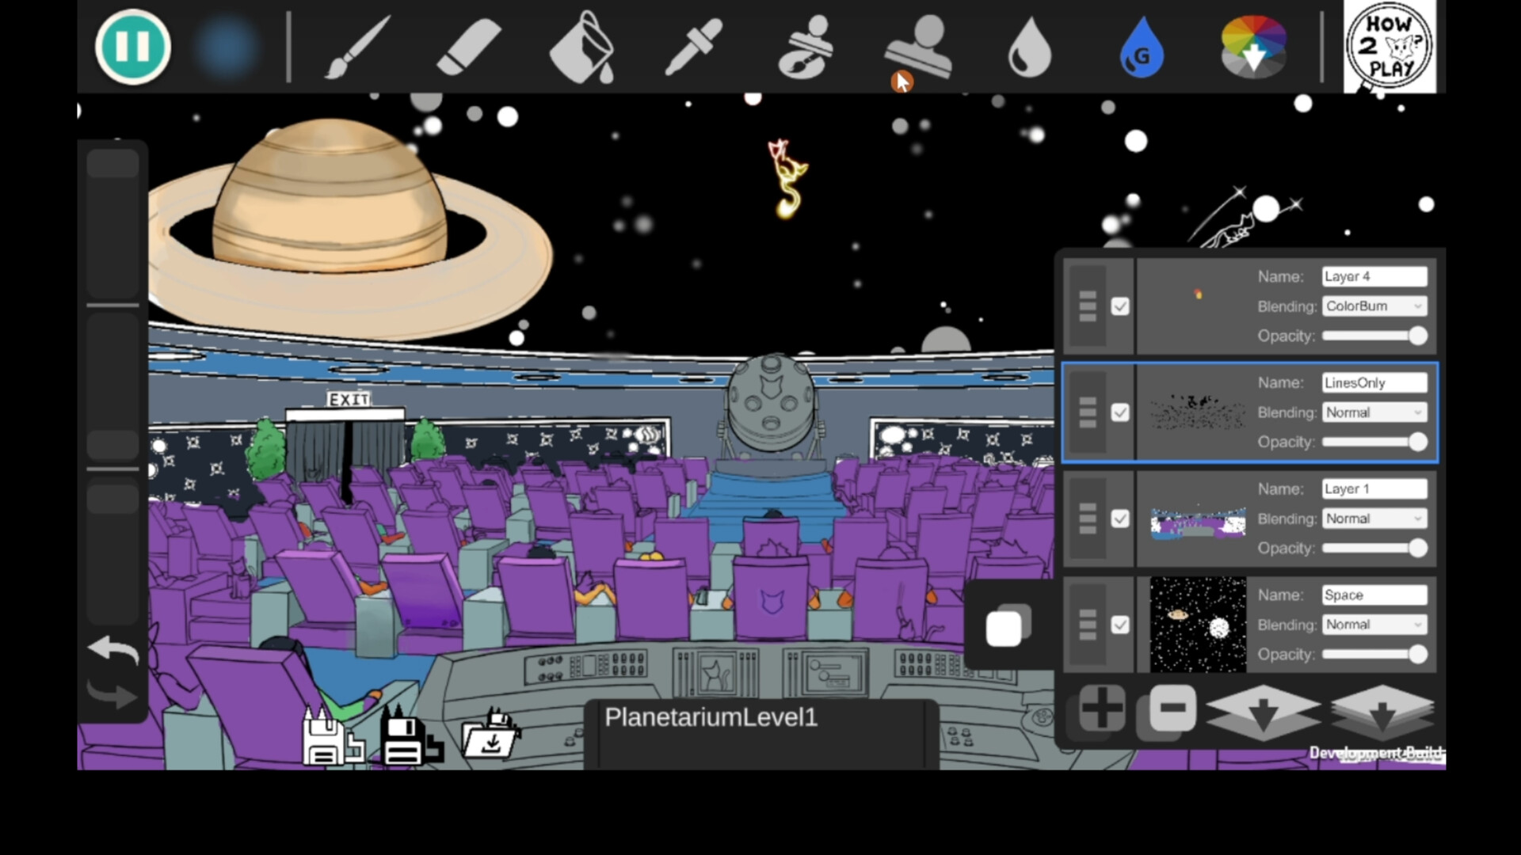Delete a layer with the minus button
The image size is (1521, 855).
tap(1170, 710)
